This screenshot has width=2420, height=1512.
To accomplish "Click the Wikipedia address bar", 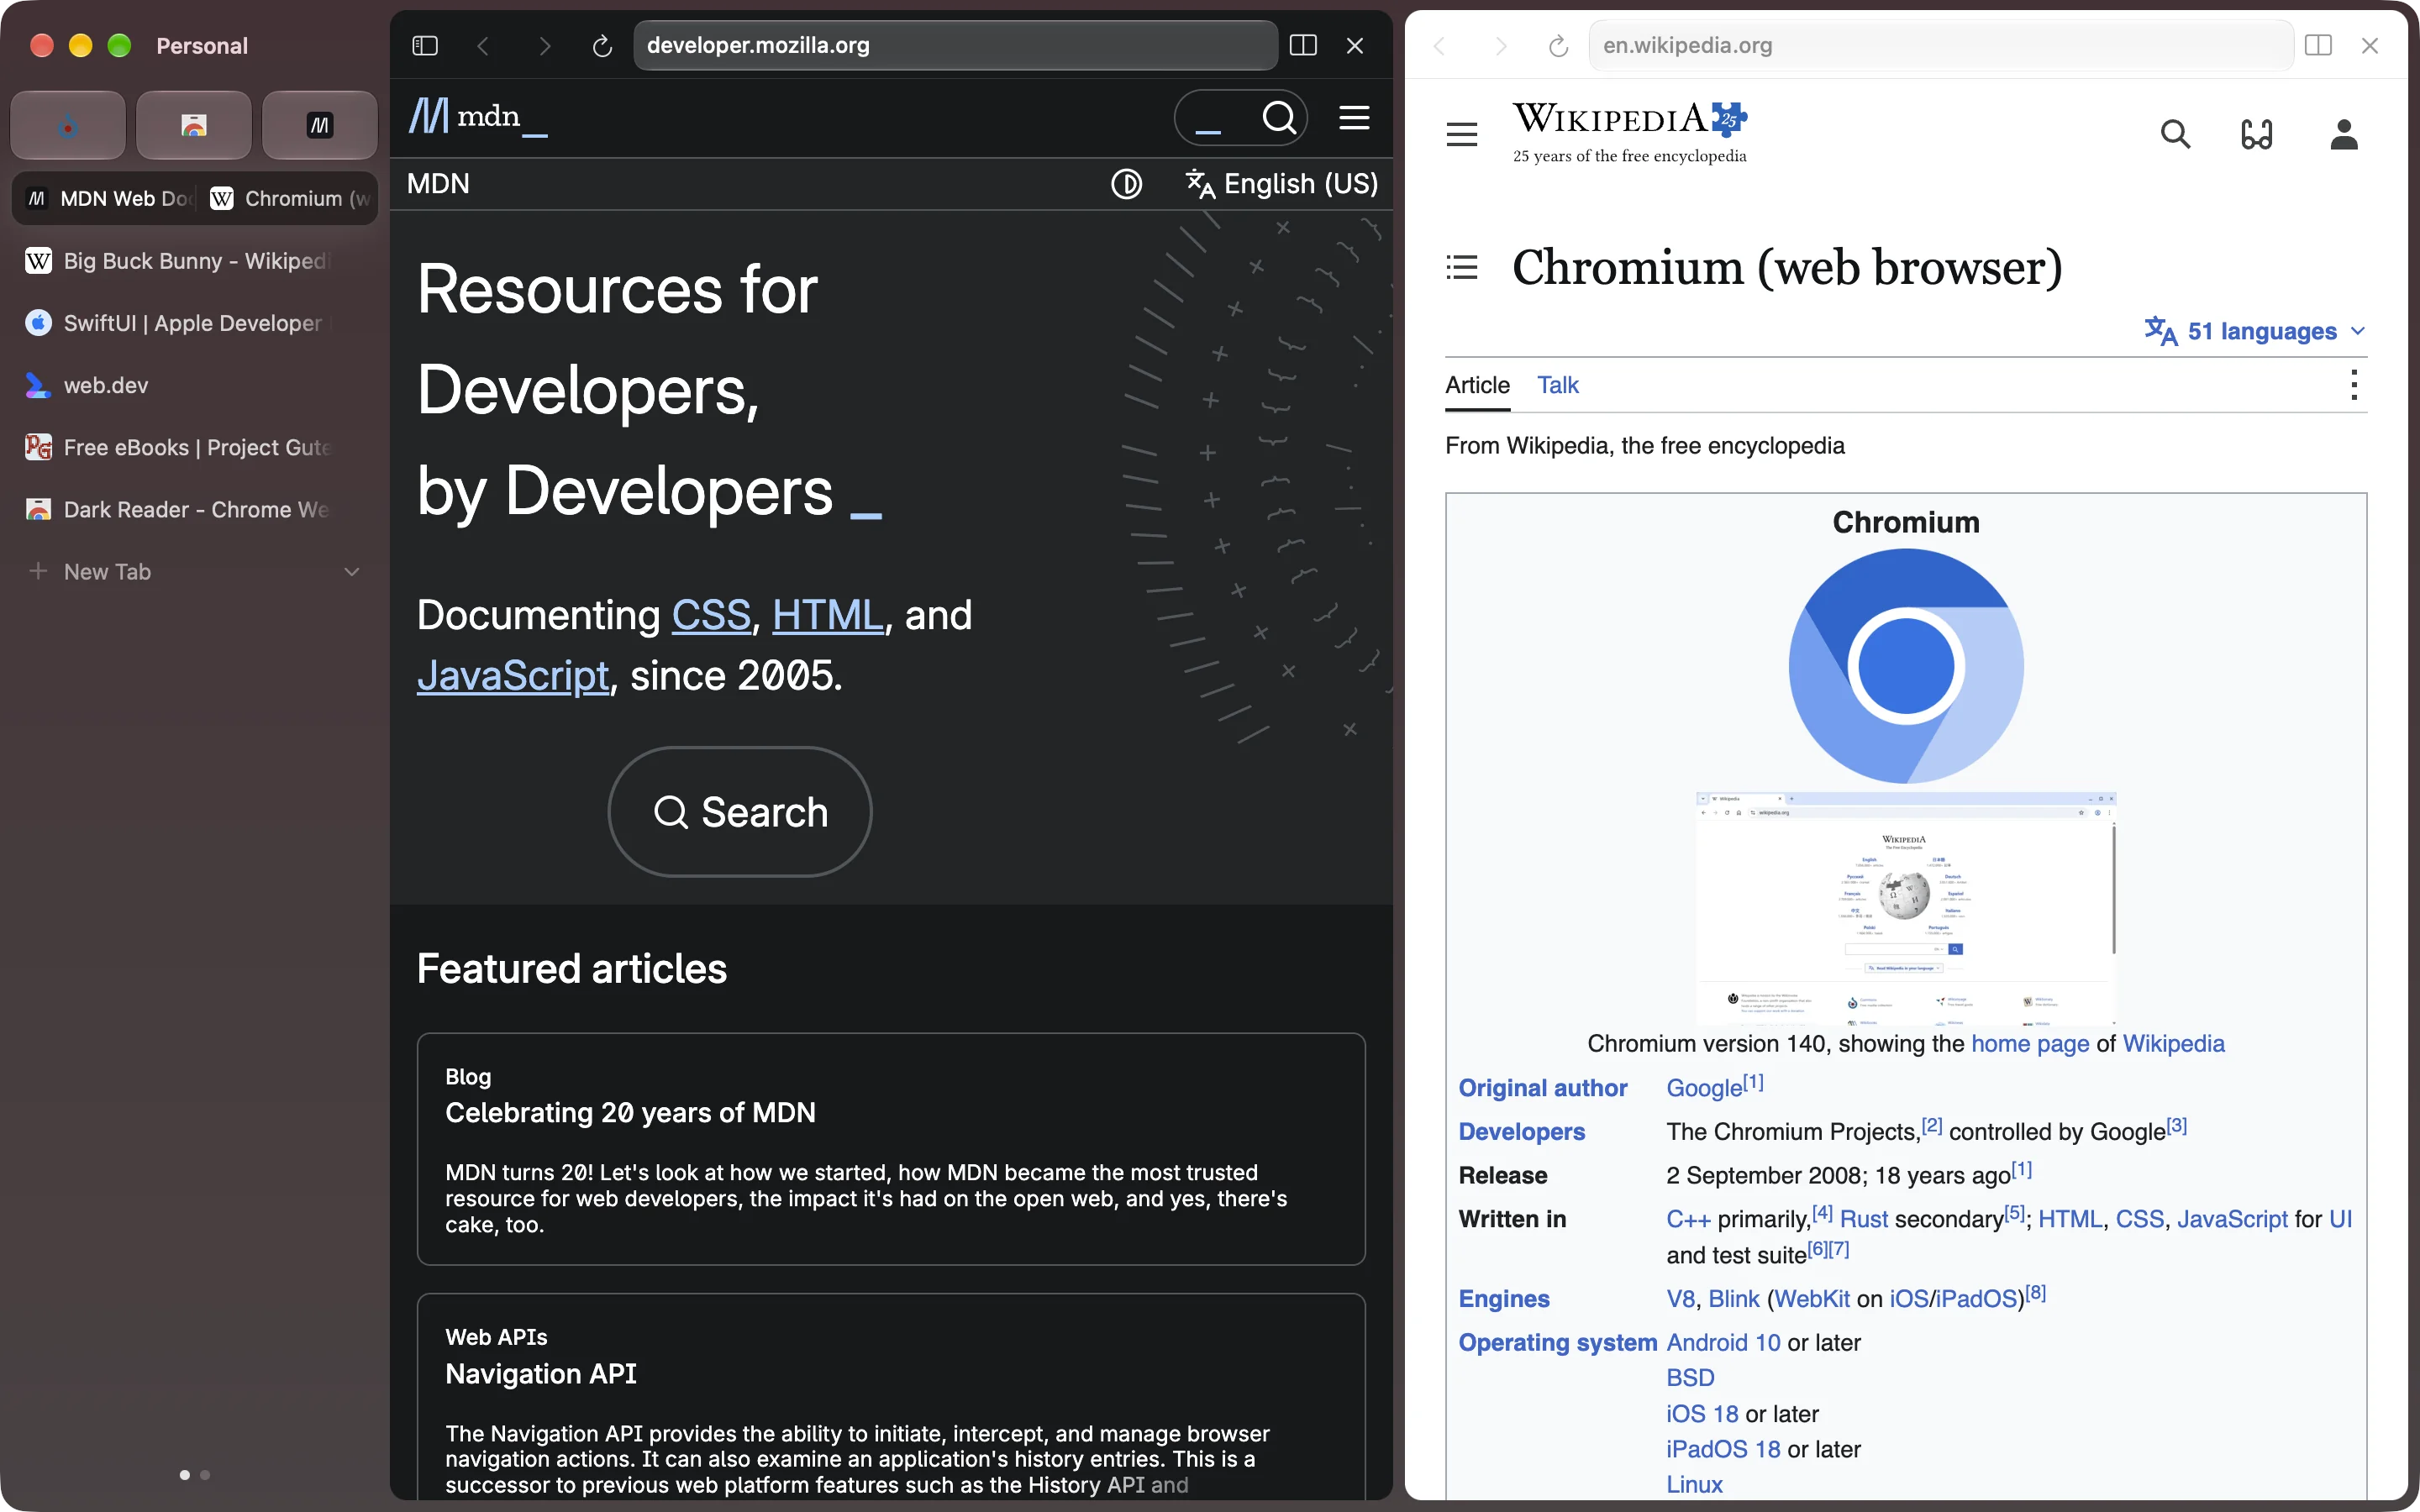I will click(1940, 46).
